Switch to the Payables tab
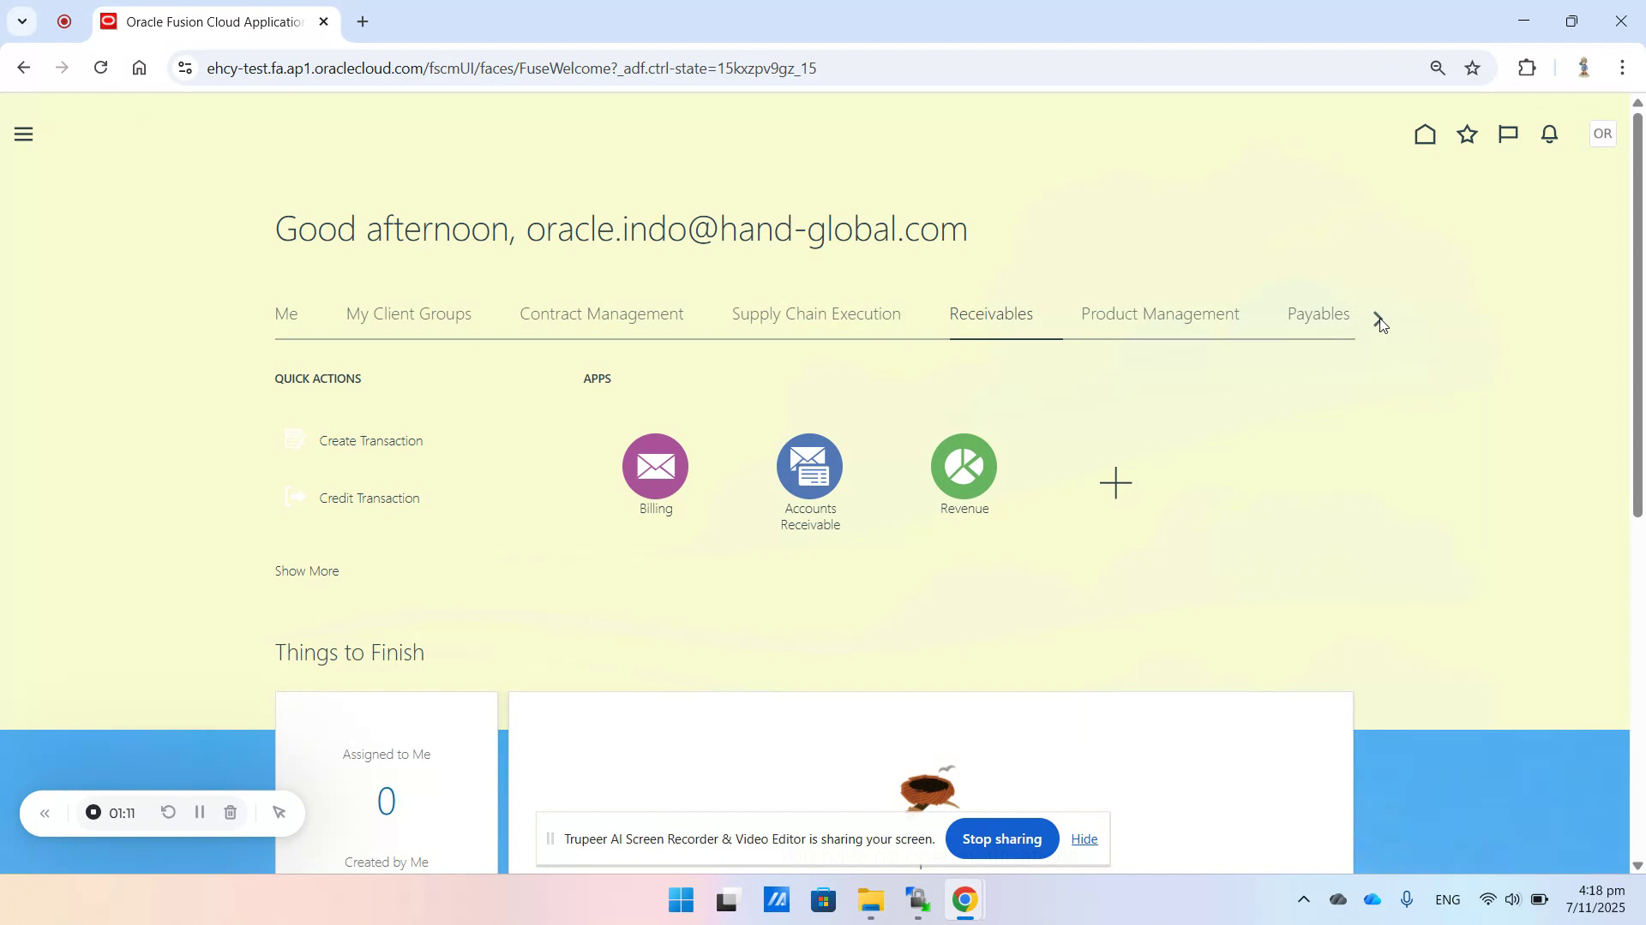The image size is (1646, 925). point(1319,313)
